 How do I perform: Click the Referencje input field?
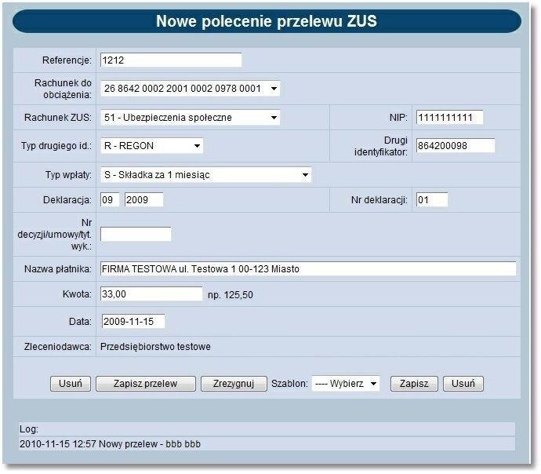tap(171, 60)
